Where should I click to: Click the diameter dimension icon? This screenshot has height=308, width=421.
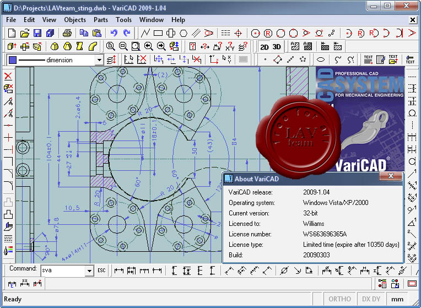(x=284, y=271)
